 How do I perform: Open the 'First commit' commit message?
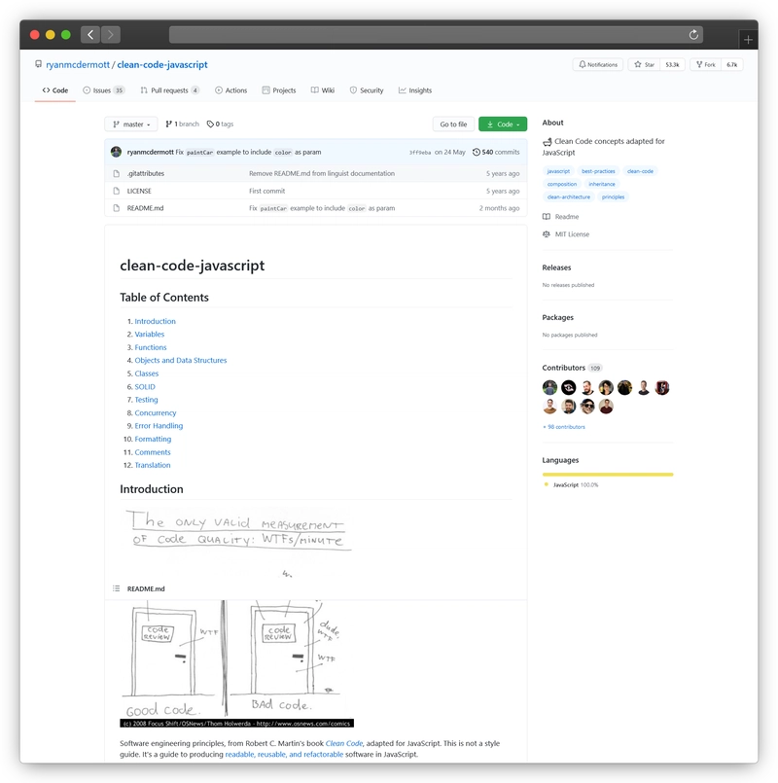[x=267, y=191]
